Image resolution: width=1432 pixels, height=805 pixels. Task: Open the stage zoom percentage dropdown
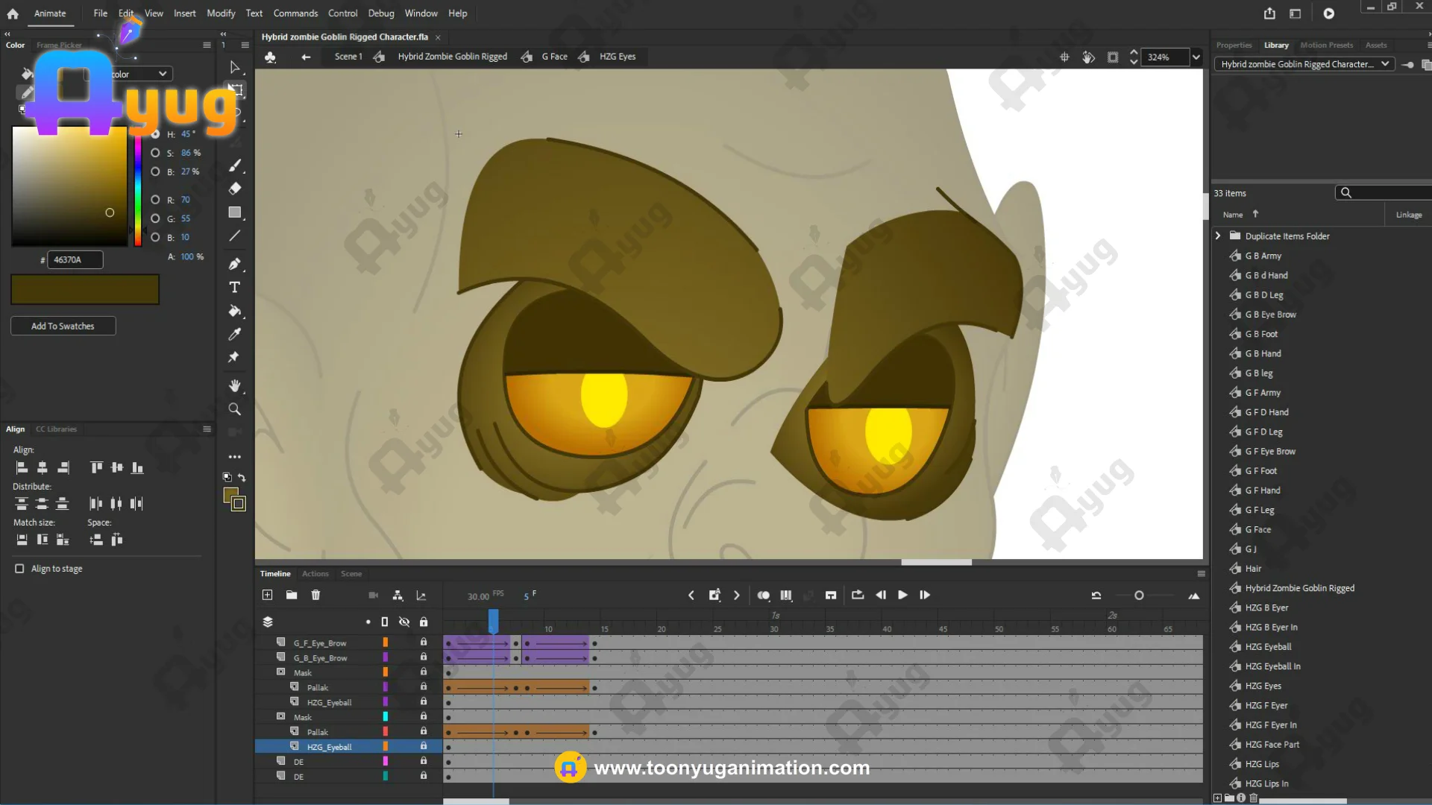[1196, 57]
